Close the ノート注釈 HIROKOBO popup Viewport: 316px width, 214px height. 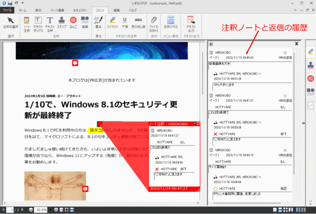198,124
